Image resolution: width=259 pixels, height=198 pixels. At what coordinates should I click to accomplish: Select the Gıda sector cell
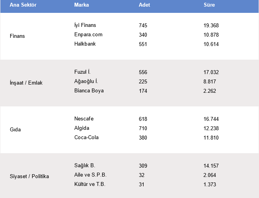[15, 130]
